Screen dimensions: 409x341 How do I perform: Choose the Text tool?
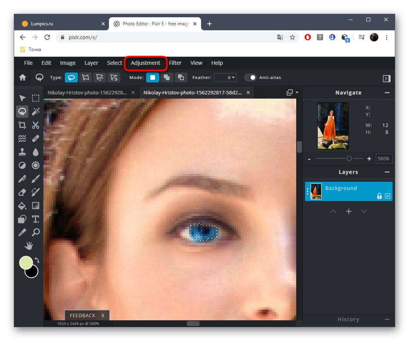pos(36,219)
